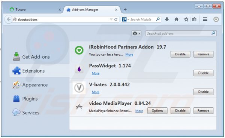This screenshot has height=138, width=225.
Task: Click the Search Module magnifier icon
Action: (x=158, y=19)
